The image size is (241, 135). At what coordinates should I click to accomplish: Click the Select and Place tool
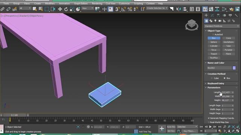pos(78,9)
